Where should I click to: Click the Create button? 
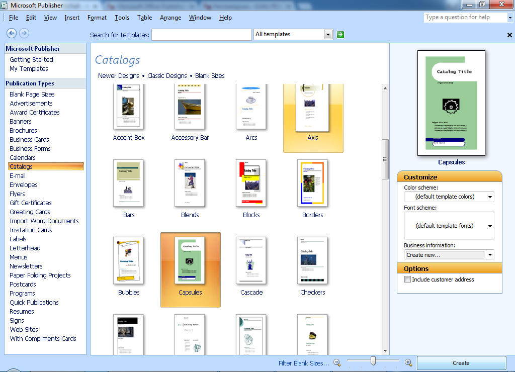(461, 363)
